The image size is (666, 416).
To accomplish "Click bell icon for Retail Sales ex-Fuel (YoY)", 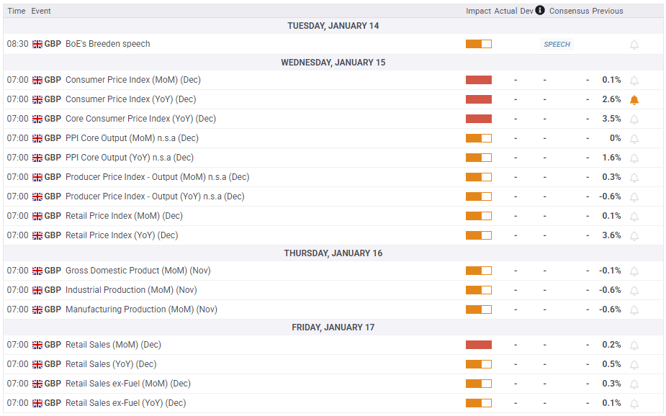I will point(634,404).
